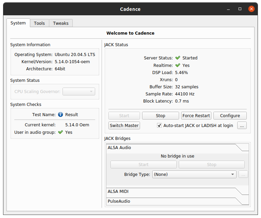Click the ALSA Audio bridge Stop button
This screenshot has height=218, width=261.
(212, 165)
